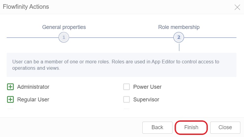Go back with the Back button
Image resolution: width=244 pixels, height=137 pixels.
pyautogui.click(x=157, y=127)
